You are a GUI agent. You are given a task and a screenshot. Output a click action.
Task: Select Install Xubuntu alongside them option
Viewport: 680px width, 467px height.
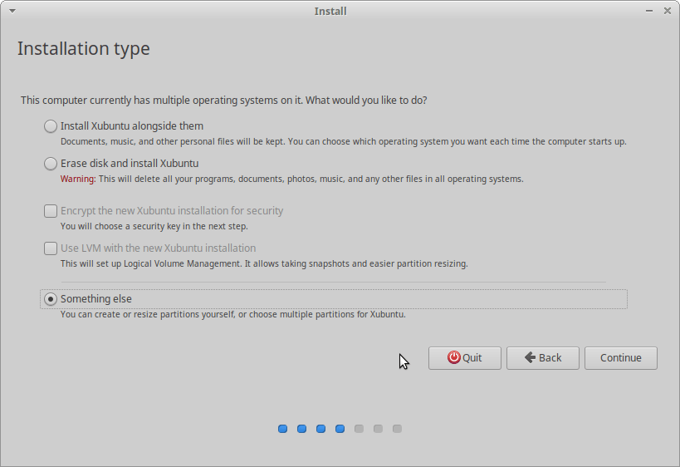[51, 126]
